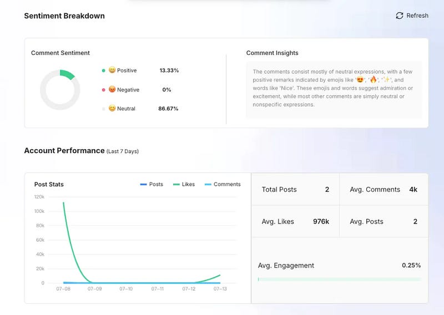Viewport: 444px width, 315px height.
Task: Click the Avg. Engagement progress bar
Action: (340, 280)
